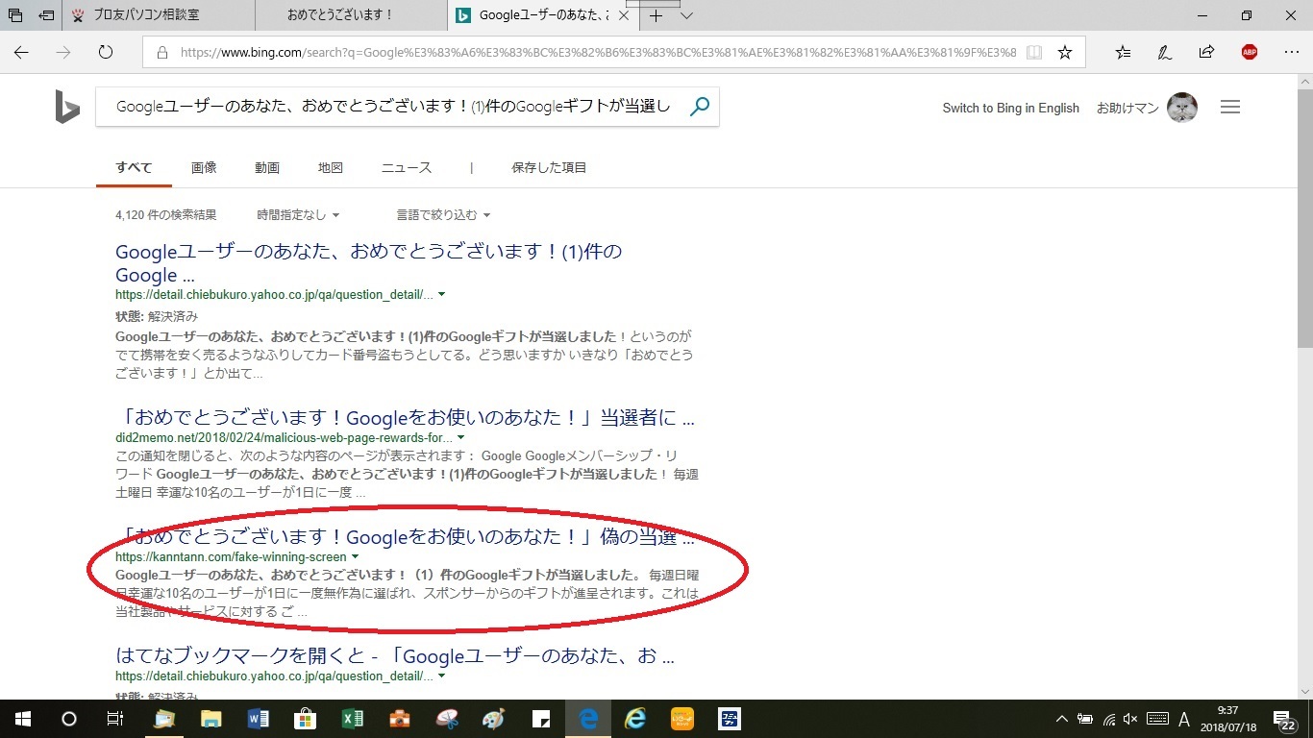
Task: Open the Windows Start menu
Action: click(x=22, y=719)
